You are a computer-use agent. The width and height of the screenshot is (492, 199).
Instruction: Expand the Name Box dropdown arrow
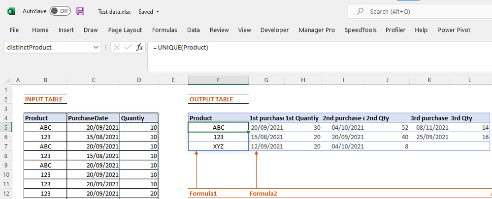(x=96, y=48)
